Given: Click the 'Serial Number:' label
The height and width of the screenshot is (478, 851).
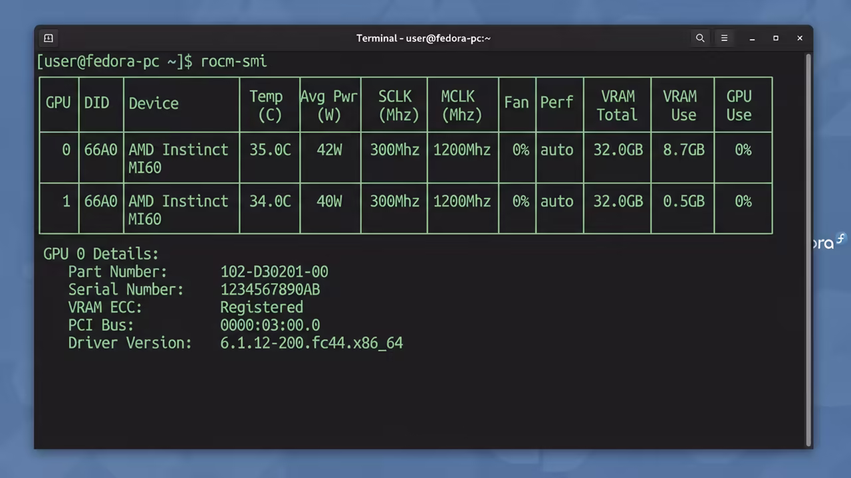Looking at the screenshot, I should point(126,290).
